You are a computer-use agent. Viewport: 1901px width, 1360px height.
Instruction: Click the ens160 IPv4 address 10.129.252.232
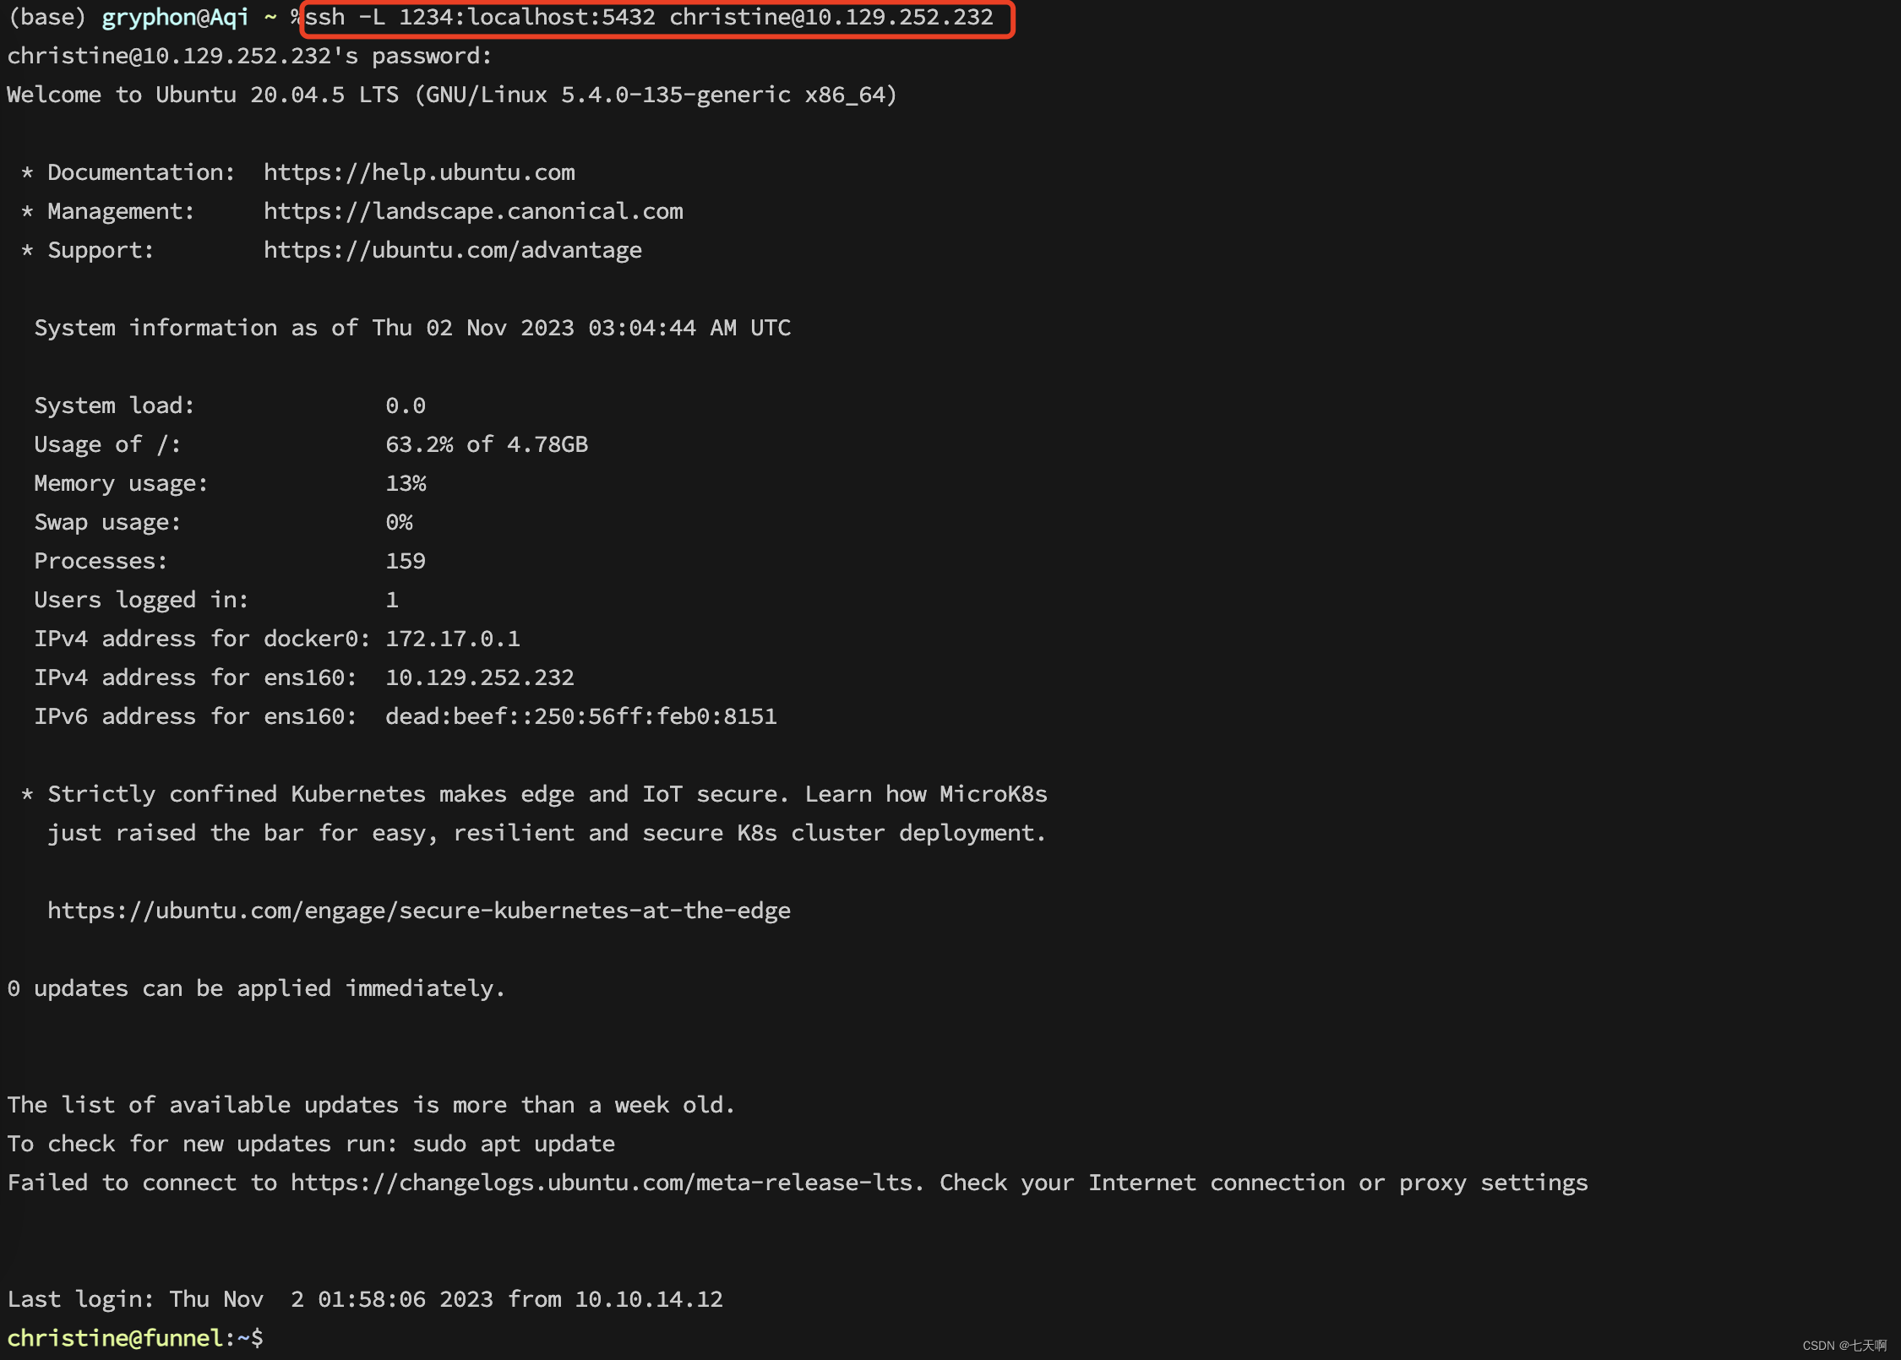[479, 677]
